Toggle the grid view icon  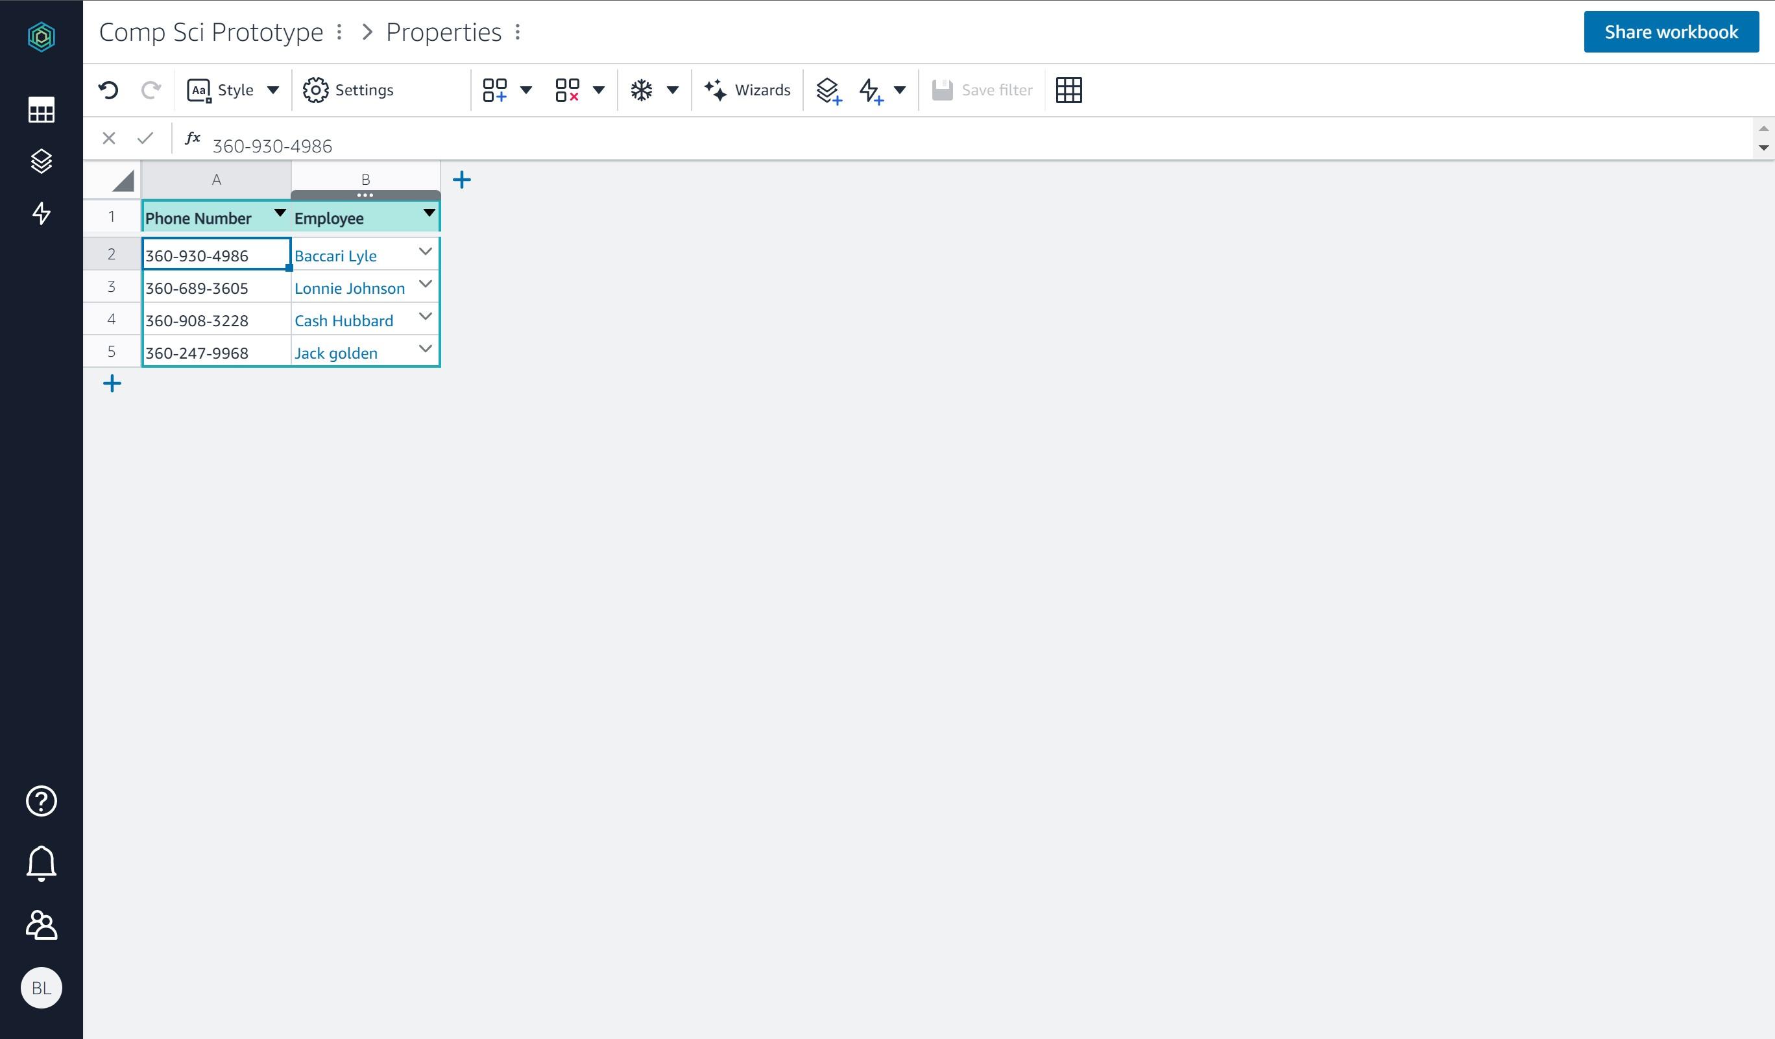(x=1069, y=89)
